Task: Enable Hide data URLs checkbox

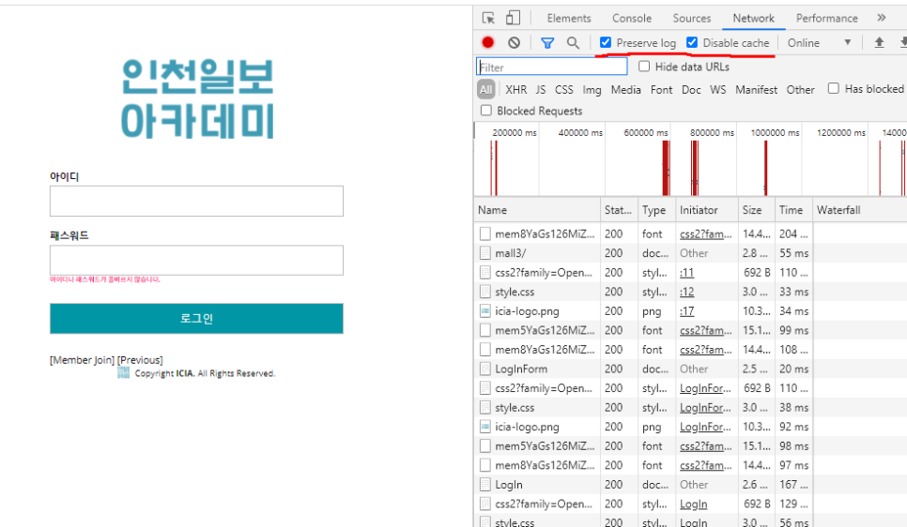Action: pos(644,66)
